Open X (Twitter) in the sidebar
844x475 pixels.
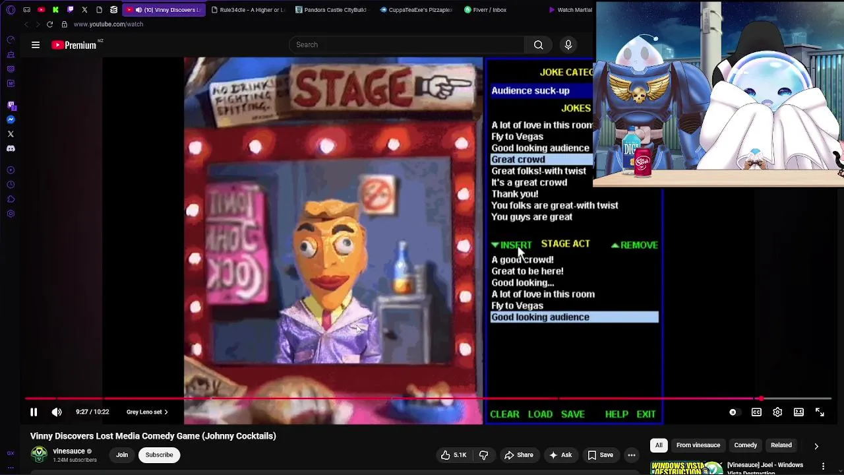click(x=11, y=134)
